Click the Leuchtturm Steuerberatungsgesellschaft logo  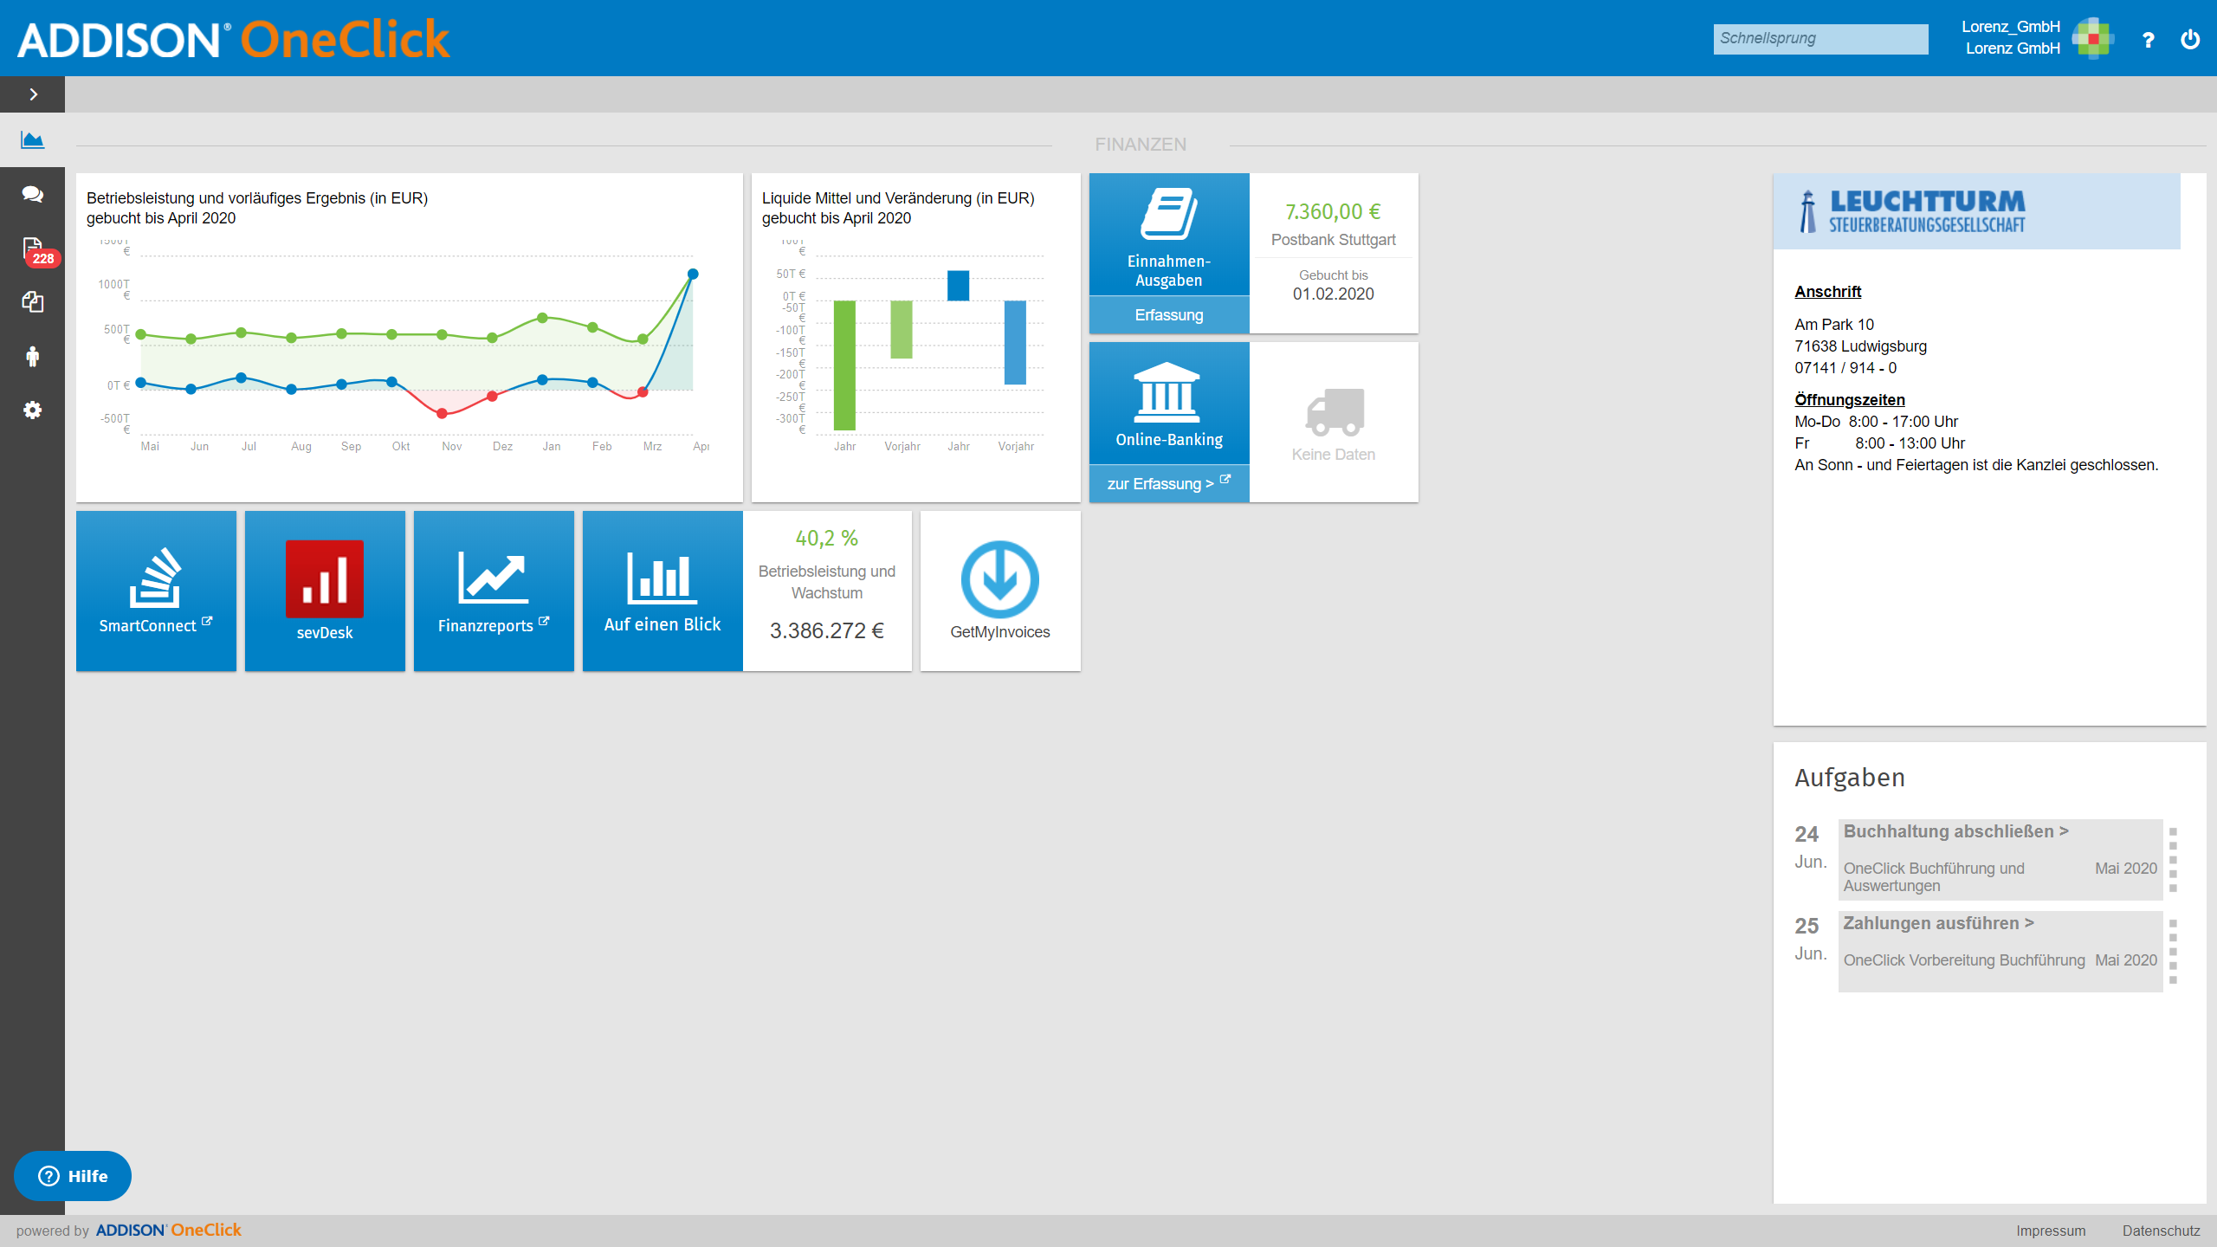tap(1976, 211)
